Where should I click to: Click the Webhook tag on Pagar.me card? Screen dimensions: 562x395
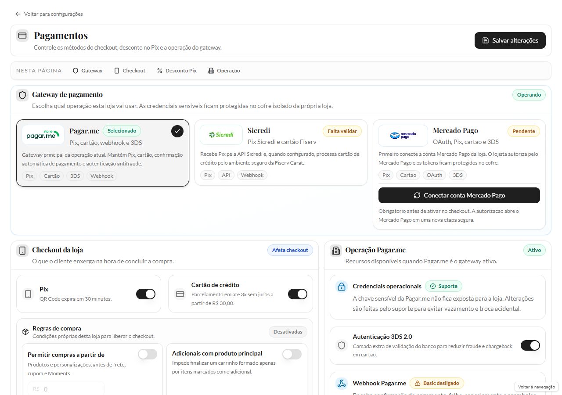click(x=102, y=176)
